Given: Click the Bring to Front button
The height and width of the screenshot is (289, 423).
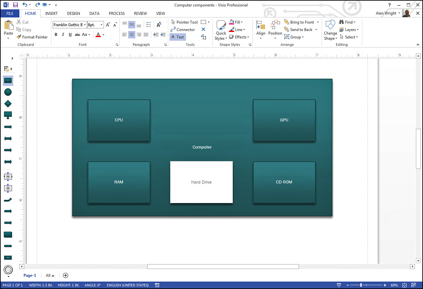Looking at the screenshot, I should click(299, 22).
